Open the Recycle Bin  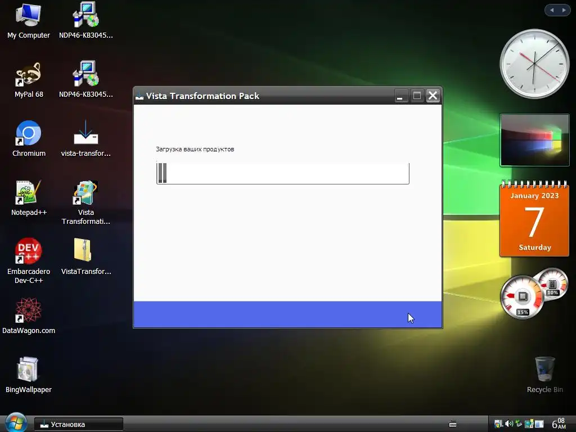[544, 375]
